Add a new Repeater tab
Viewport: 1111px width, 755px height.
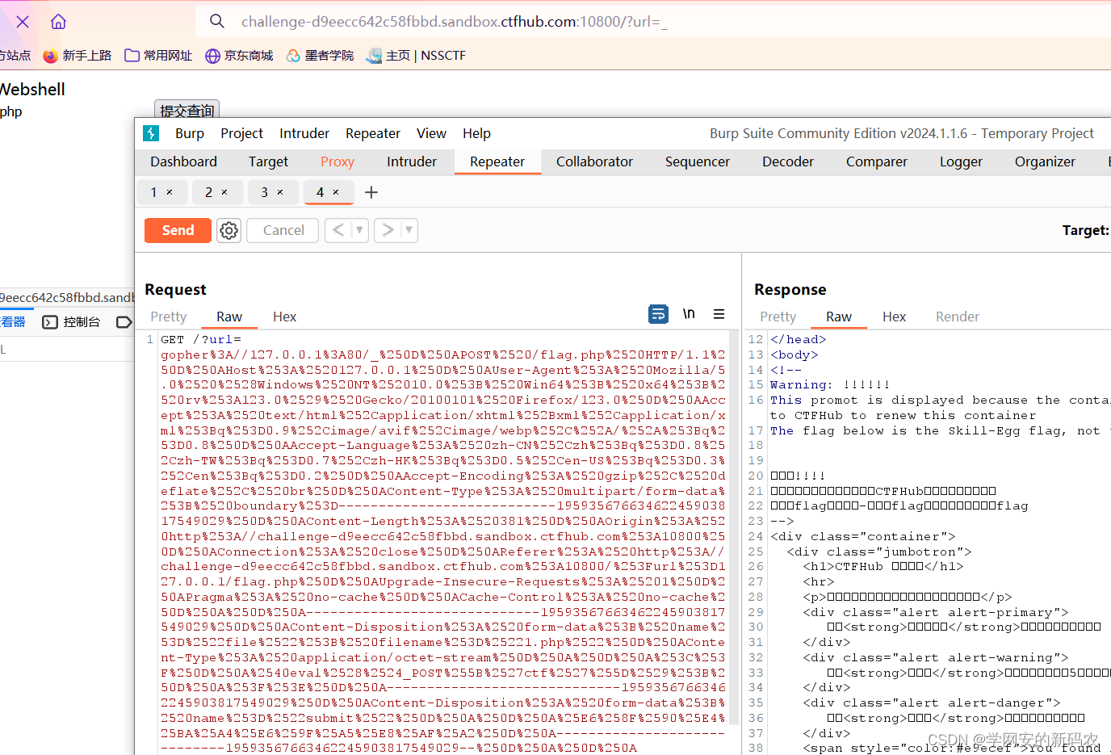[x=371, y=192]
